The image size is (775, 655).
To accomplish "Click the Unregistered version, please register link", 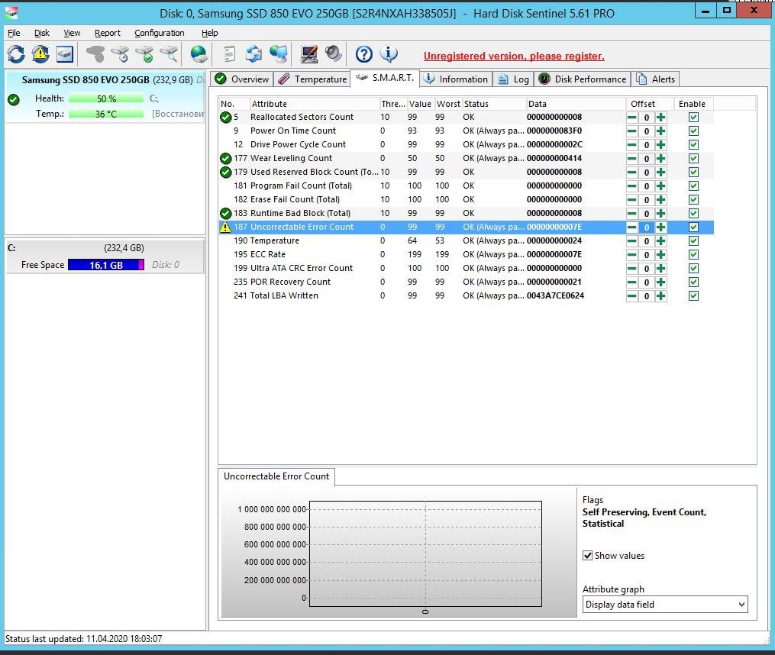I will coord(514,56).
